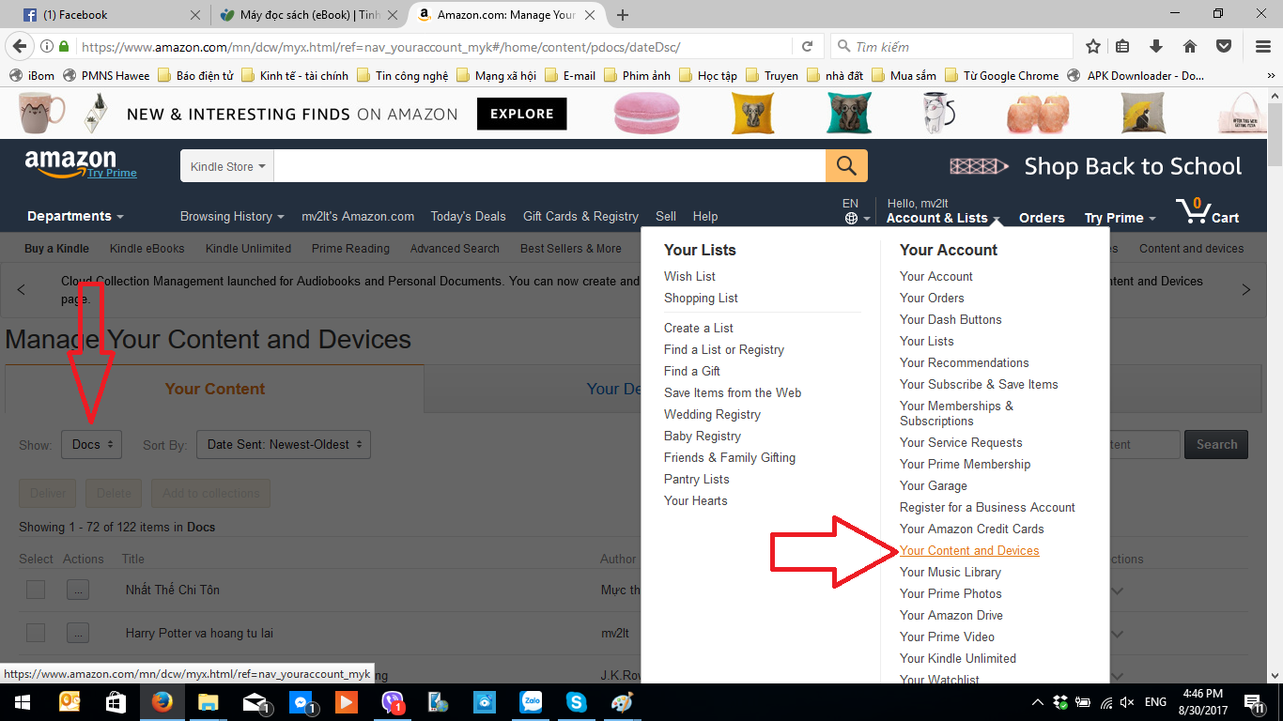Open the shopping Cart icon

pos(1207,210)
